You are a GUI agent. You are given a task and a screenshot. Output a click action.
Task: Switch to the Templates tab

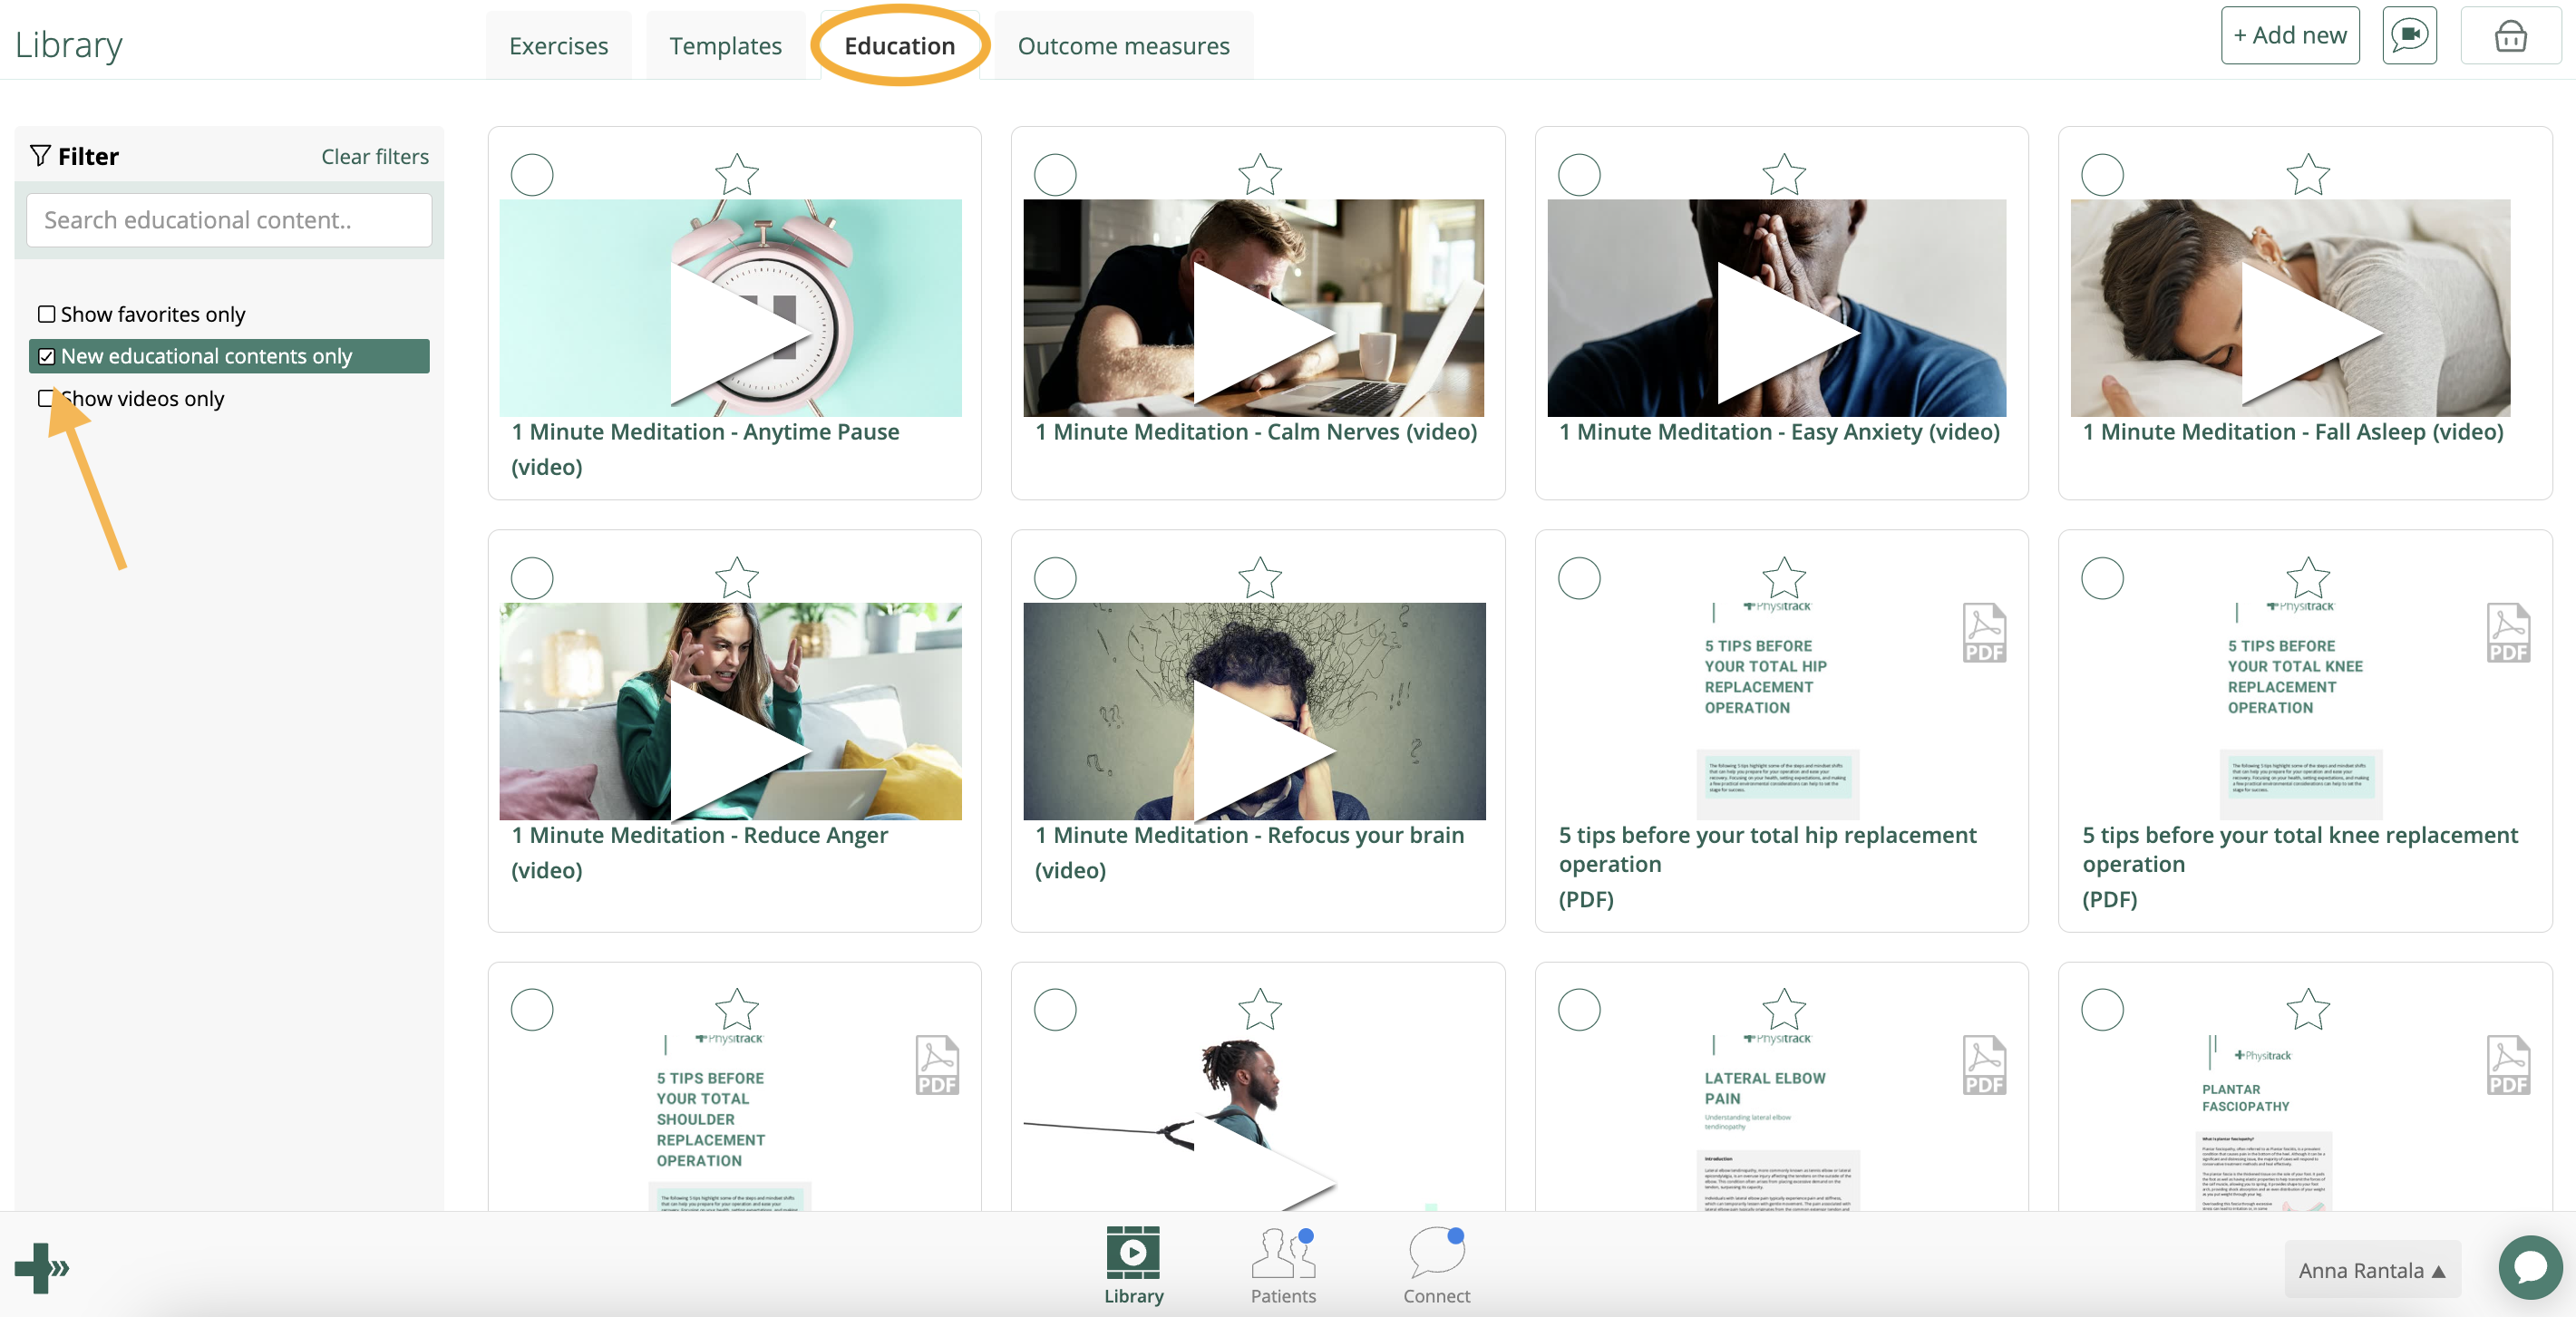coord(725,46)
